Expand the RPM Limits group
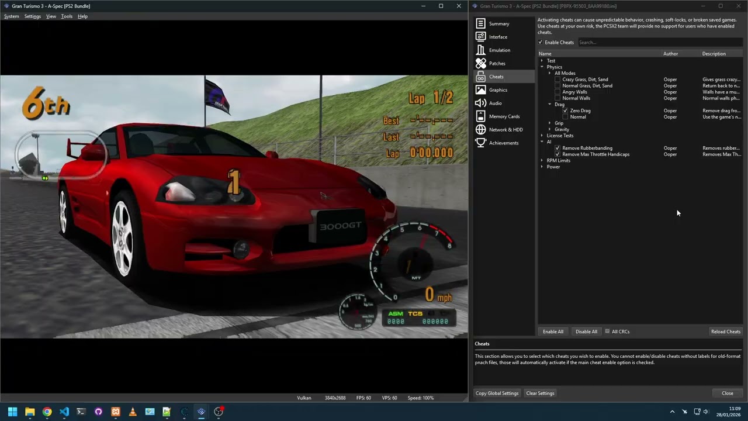The height and width of the screenshot is (421, 748). [542, 161]
